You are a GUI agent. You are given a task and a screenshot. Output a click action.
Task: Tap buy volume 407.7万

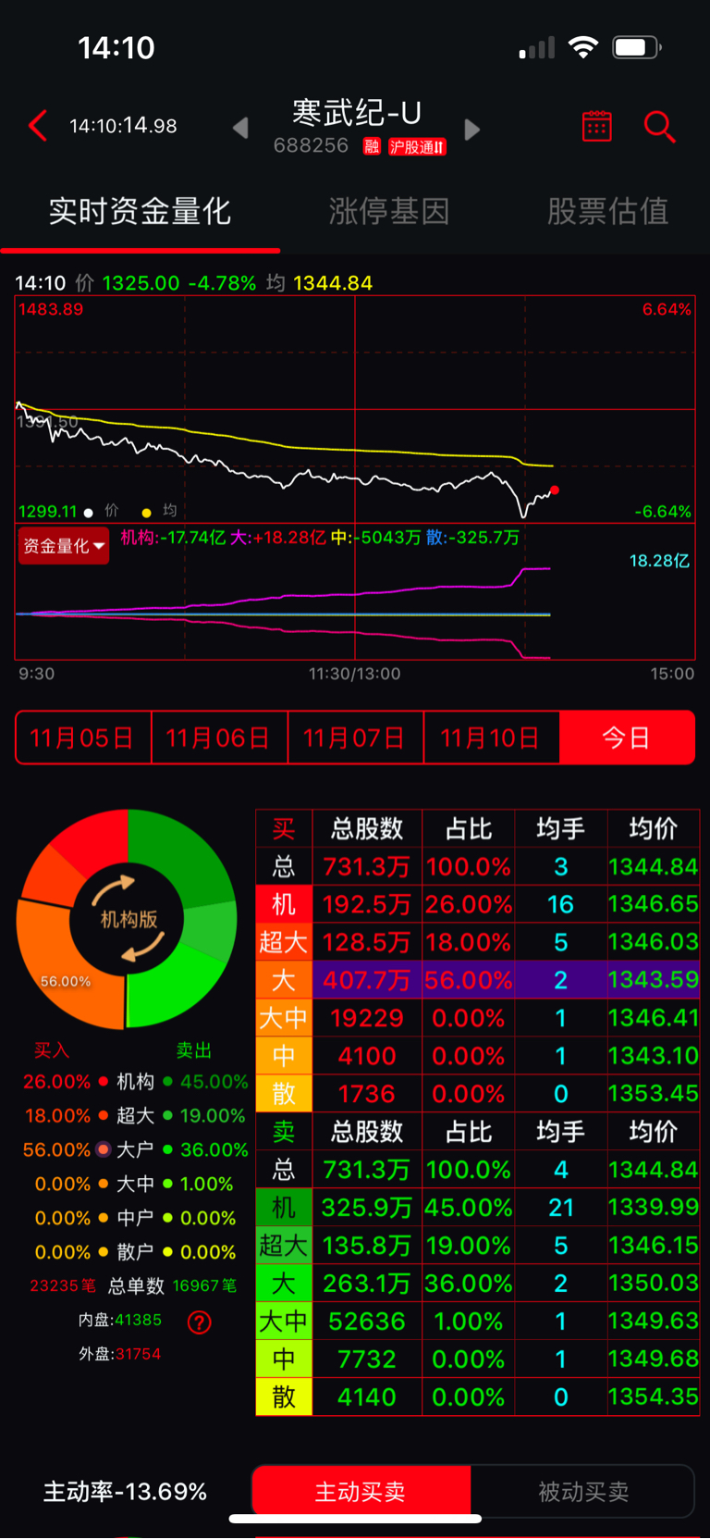(366, 980)
